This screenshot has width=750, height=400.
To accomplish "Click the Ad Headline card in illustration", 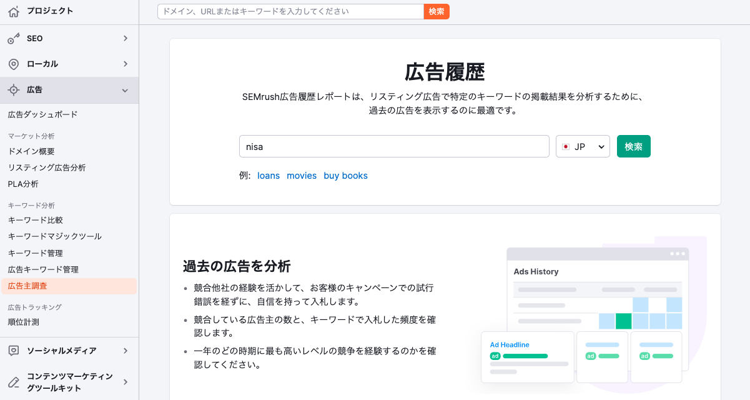I will point(528,357).
